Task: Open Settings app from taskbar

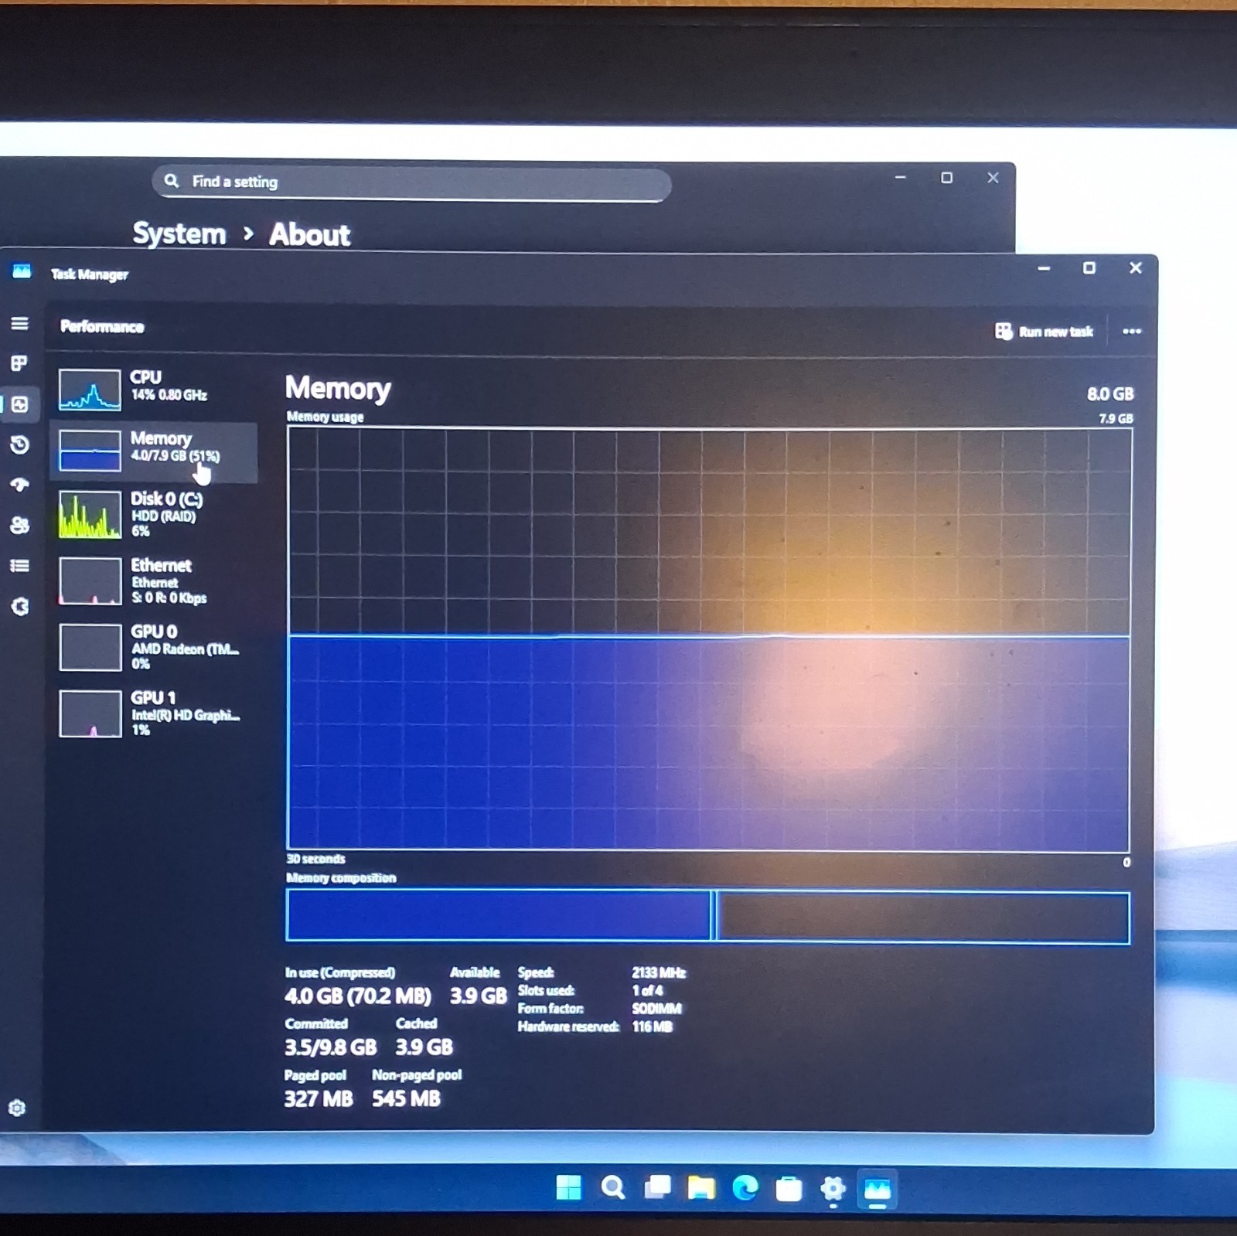Action: pos(833,1189)
